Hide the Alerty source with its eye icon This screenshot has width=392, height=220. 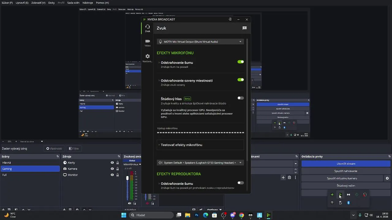tap(112, 163)
